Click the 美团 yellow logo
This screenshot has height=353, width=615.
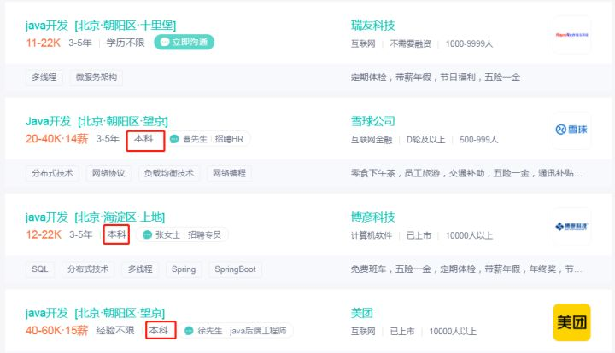click(571, 322)
